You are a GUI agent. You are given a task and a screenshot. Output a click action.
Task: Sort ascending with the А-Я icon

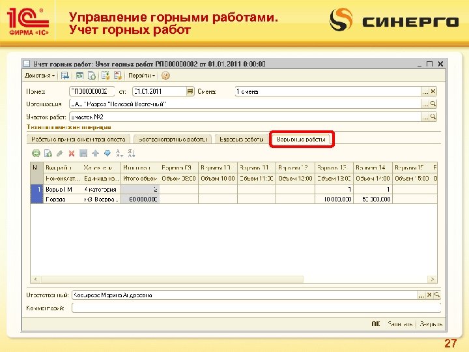click(x=119, y=154)
